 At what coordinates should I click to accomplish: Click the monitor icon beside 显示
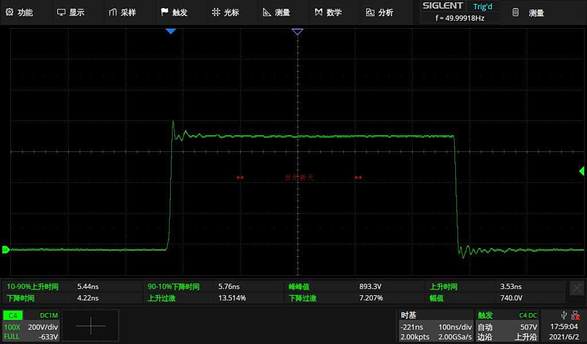tap(61, 13)
